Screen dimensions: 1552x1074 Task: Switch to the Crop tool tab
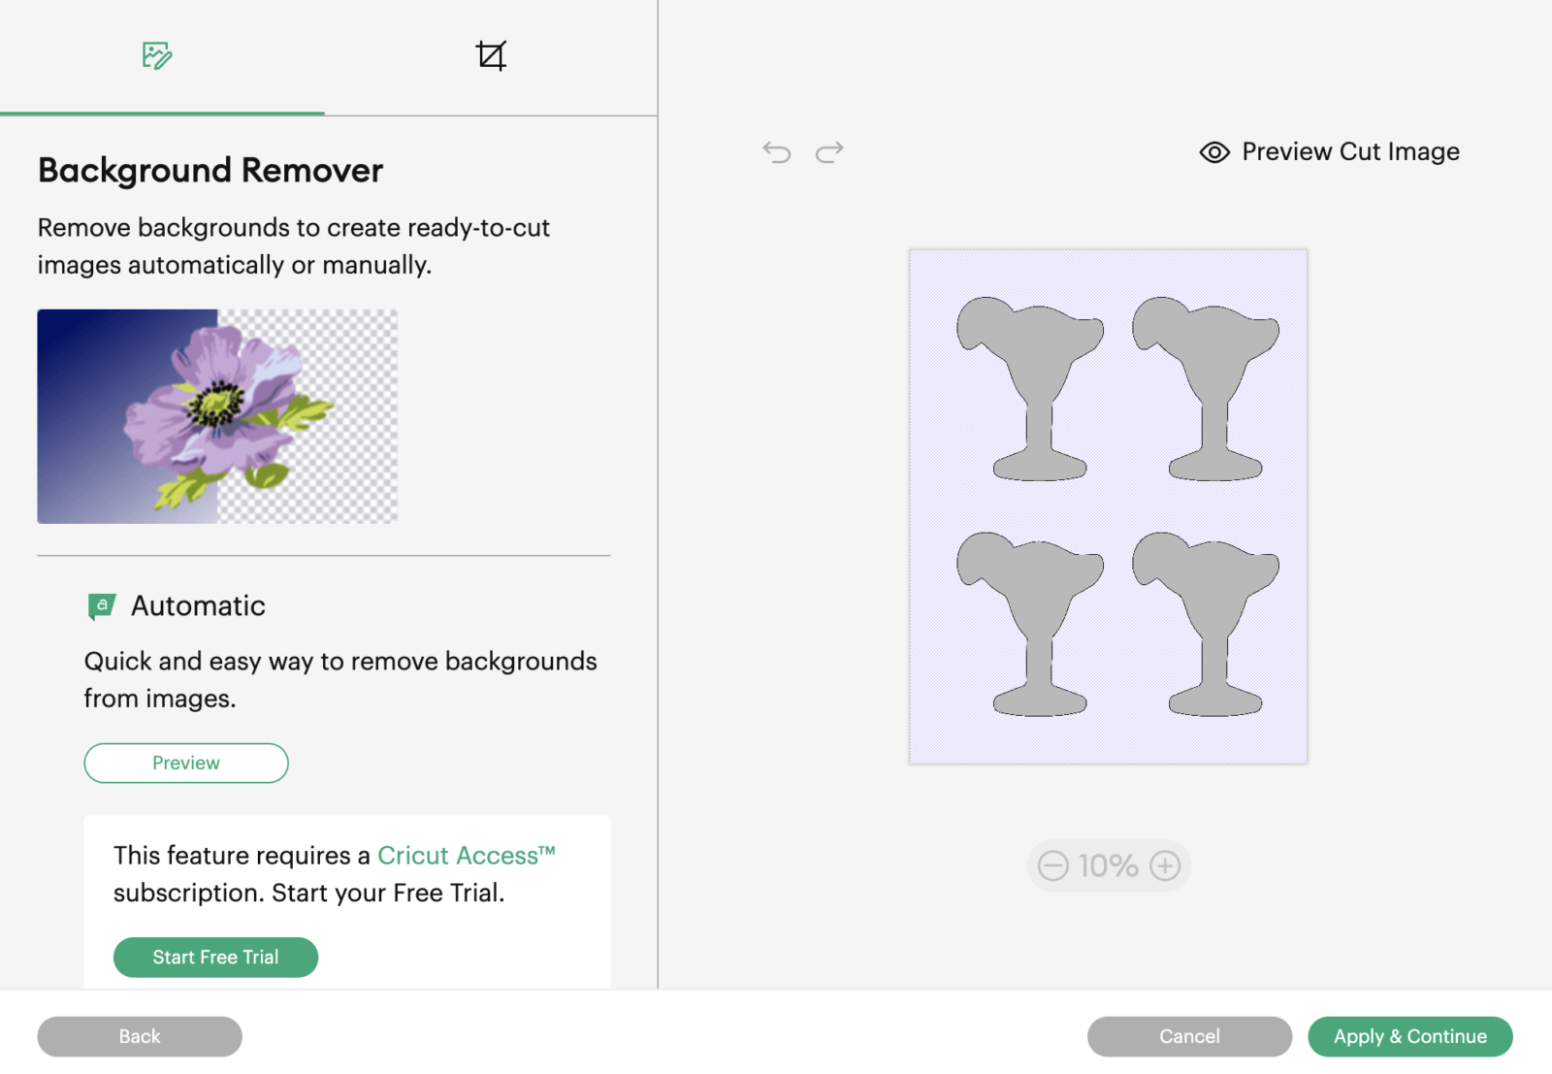click(491, 55)
